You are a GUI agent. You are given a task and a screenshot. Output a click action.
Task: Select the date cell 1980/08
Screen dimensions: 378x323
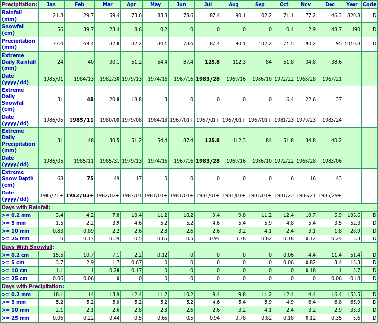pos(110,120)
